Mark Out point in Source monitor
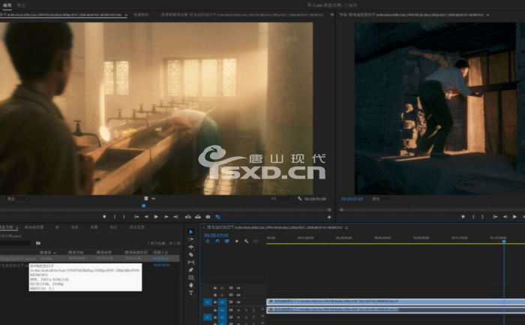The height and width of the screenshot is (325, 525). click(124, 217)
